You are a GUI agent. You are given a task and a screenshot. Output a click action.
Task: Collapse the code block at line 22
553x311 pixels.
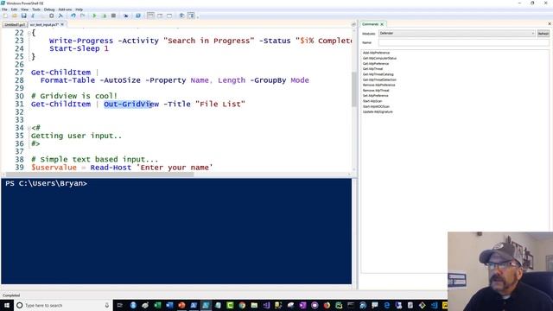tap(29, 33)
